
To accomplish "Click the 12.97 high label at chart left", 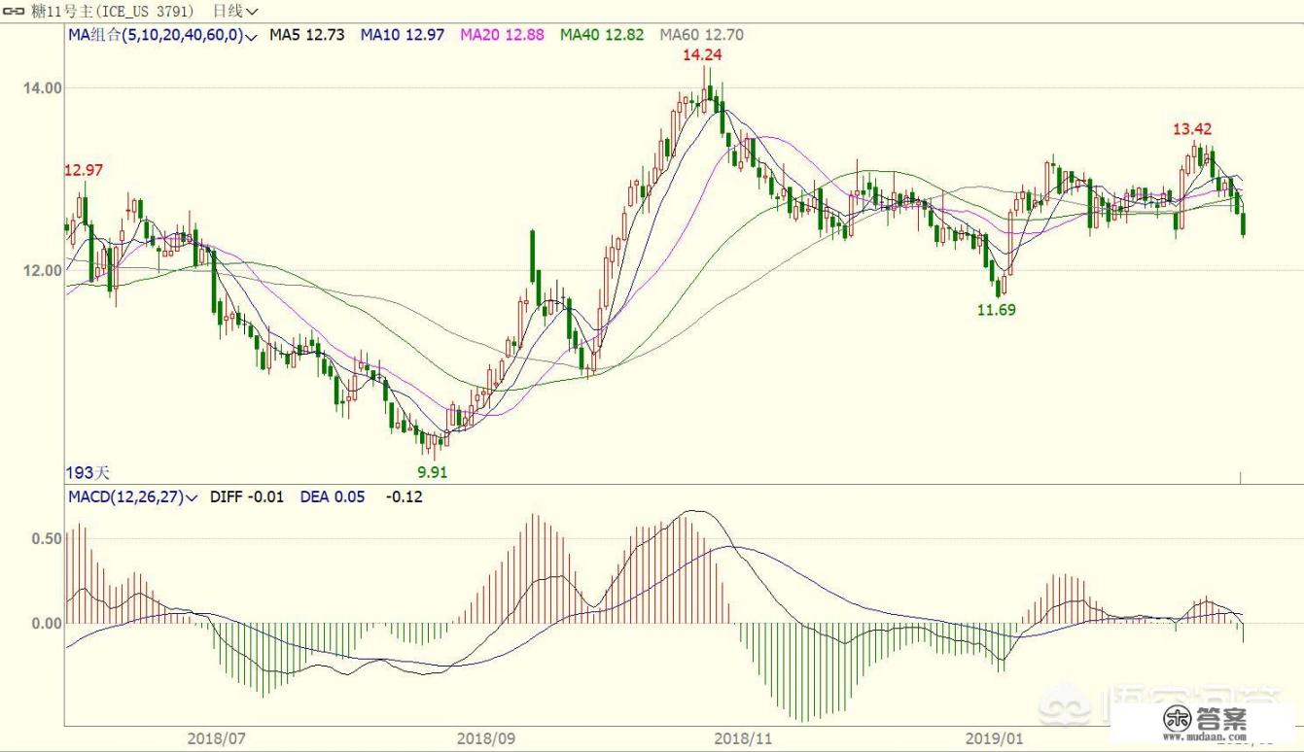I will click(x=84, y=170).
